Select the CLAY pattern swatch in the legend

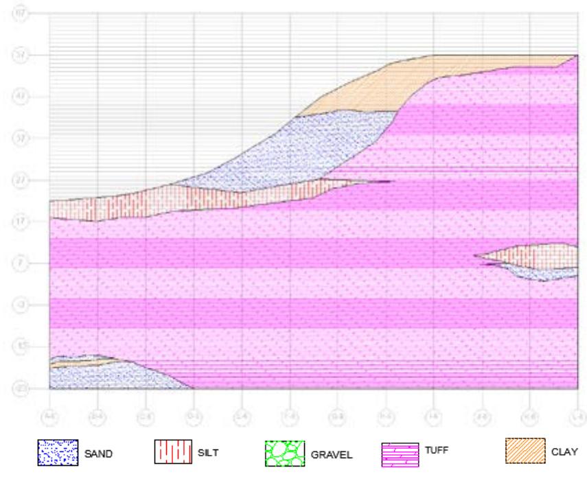pyautogui.click(x=526, y=451)
